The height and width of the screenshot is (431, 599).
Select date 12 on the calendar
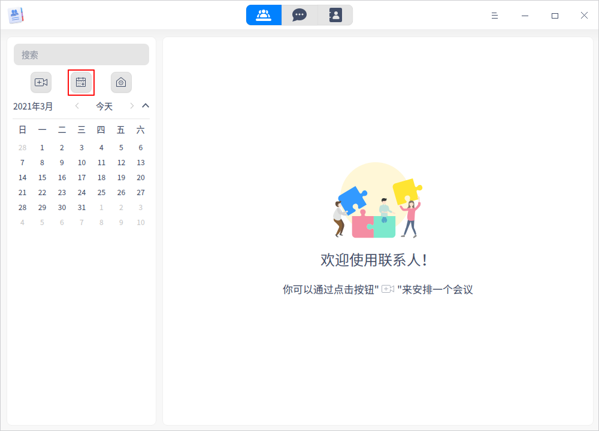(121, 163)
